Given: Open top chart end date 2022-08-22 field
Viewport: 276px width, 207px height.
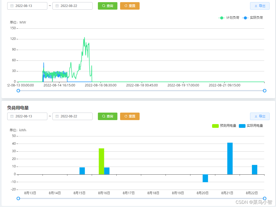Looking at the screenshot, I should tap(72, 6).
